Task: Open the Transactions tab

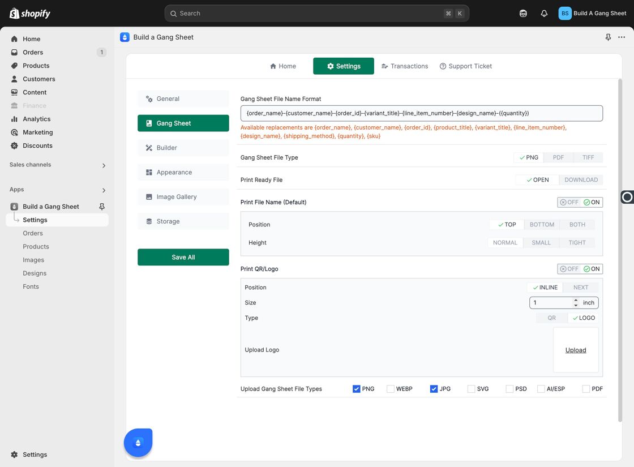Action: [405, 66]
